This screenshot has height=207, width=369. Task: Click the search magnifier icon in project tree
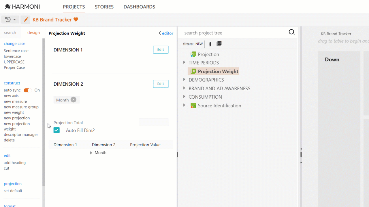292,32
